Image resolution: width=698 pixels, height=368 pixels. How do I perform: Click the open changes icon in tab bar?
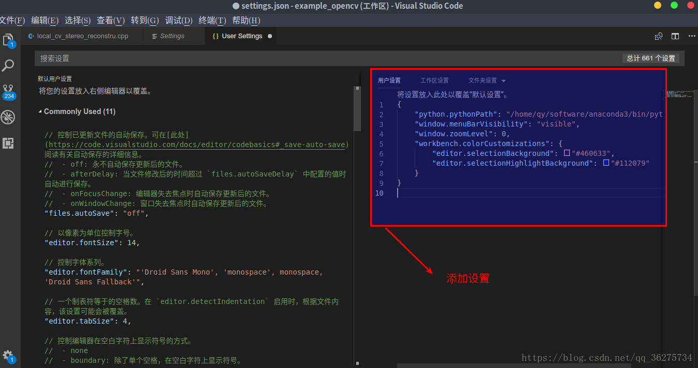tap(659, 36)
